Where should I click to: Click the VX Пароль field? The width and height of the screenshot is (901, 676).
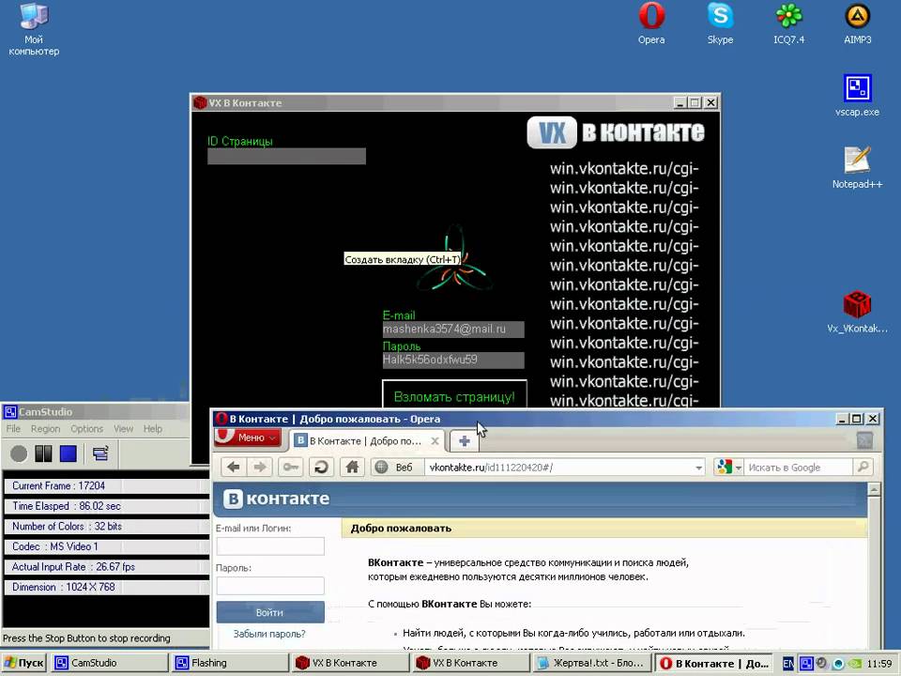point(452,360)
